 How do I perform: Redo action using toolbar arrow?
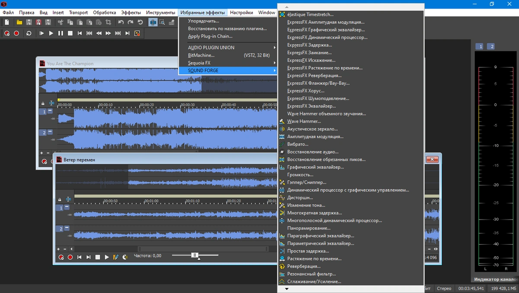click(x=131, y=22)
